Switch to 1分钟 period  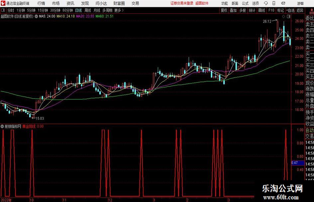click(x=21, y=10)
